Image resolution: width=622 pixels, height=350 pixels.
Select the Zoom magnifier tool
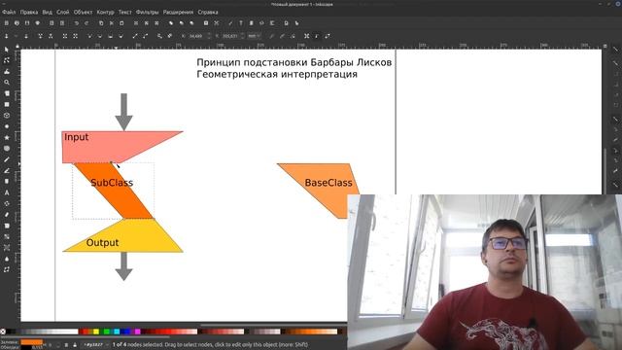click(x=7, y=83)
